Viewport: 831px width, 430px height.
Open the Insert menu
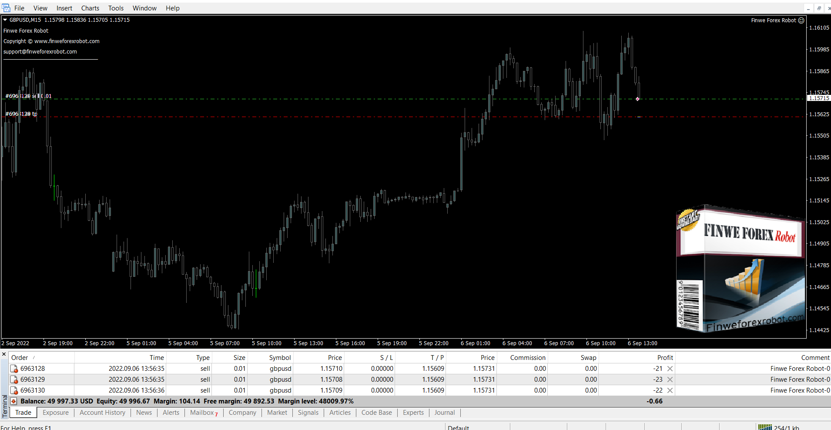coord(64,8)
